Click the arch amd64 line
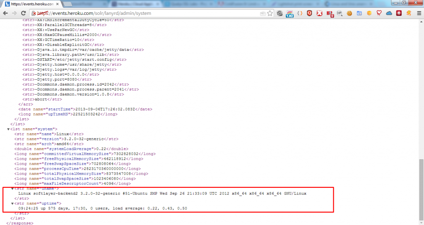Screen dimensions: 424x225 pyautogui.click(x=49, y=144)
